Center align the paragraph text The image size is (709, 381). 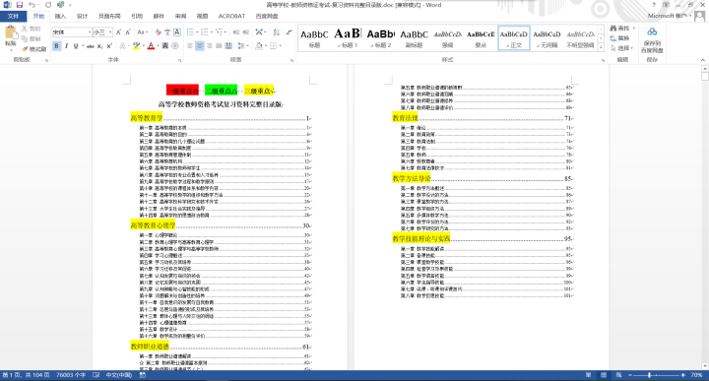point(199,46)
